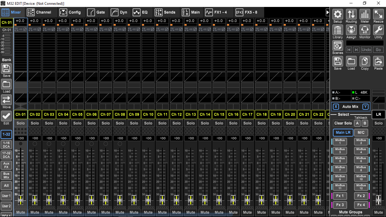
Task: Click the Auto Mix X button
Action: coord(336,107)
